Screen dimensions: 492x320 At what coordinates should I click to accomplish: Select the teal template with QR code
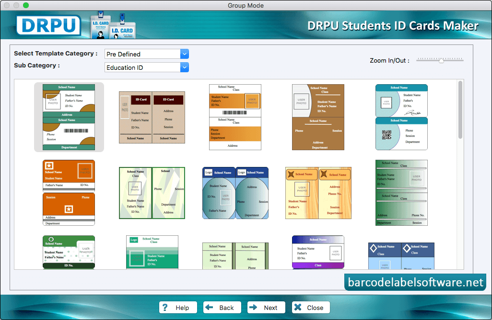401,117
